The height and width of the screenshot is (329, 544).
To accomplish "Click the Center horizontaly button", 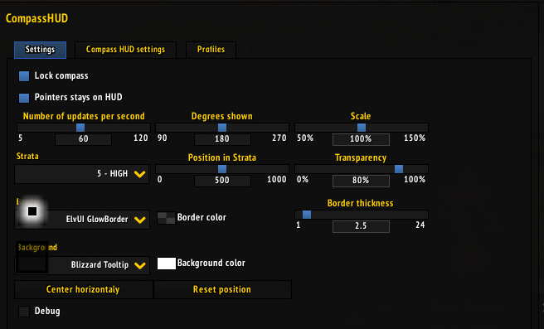I will pos(83,289).
